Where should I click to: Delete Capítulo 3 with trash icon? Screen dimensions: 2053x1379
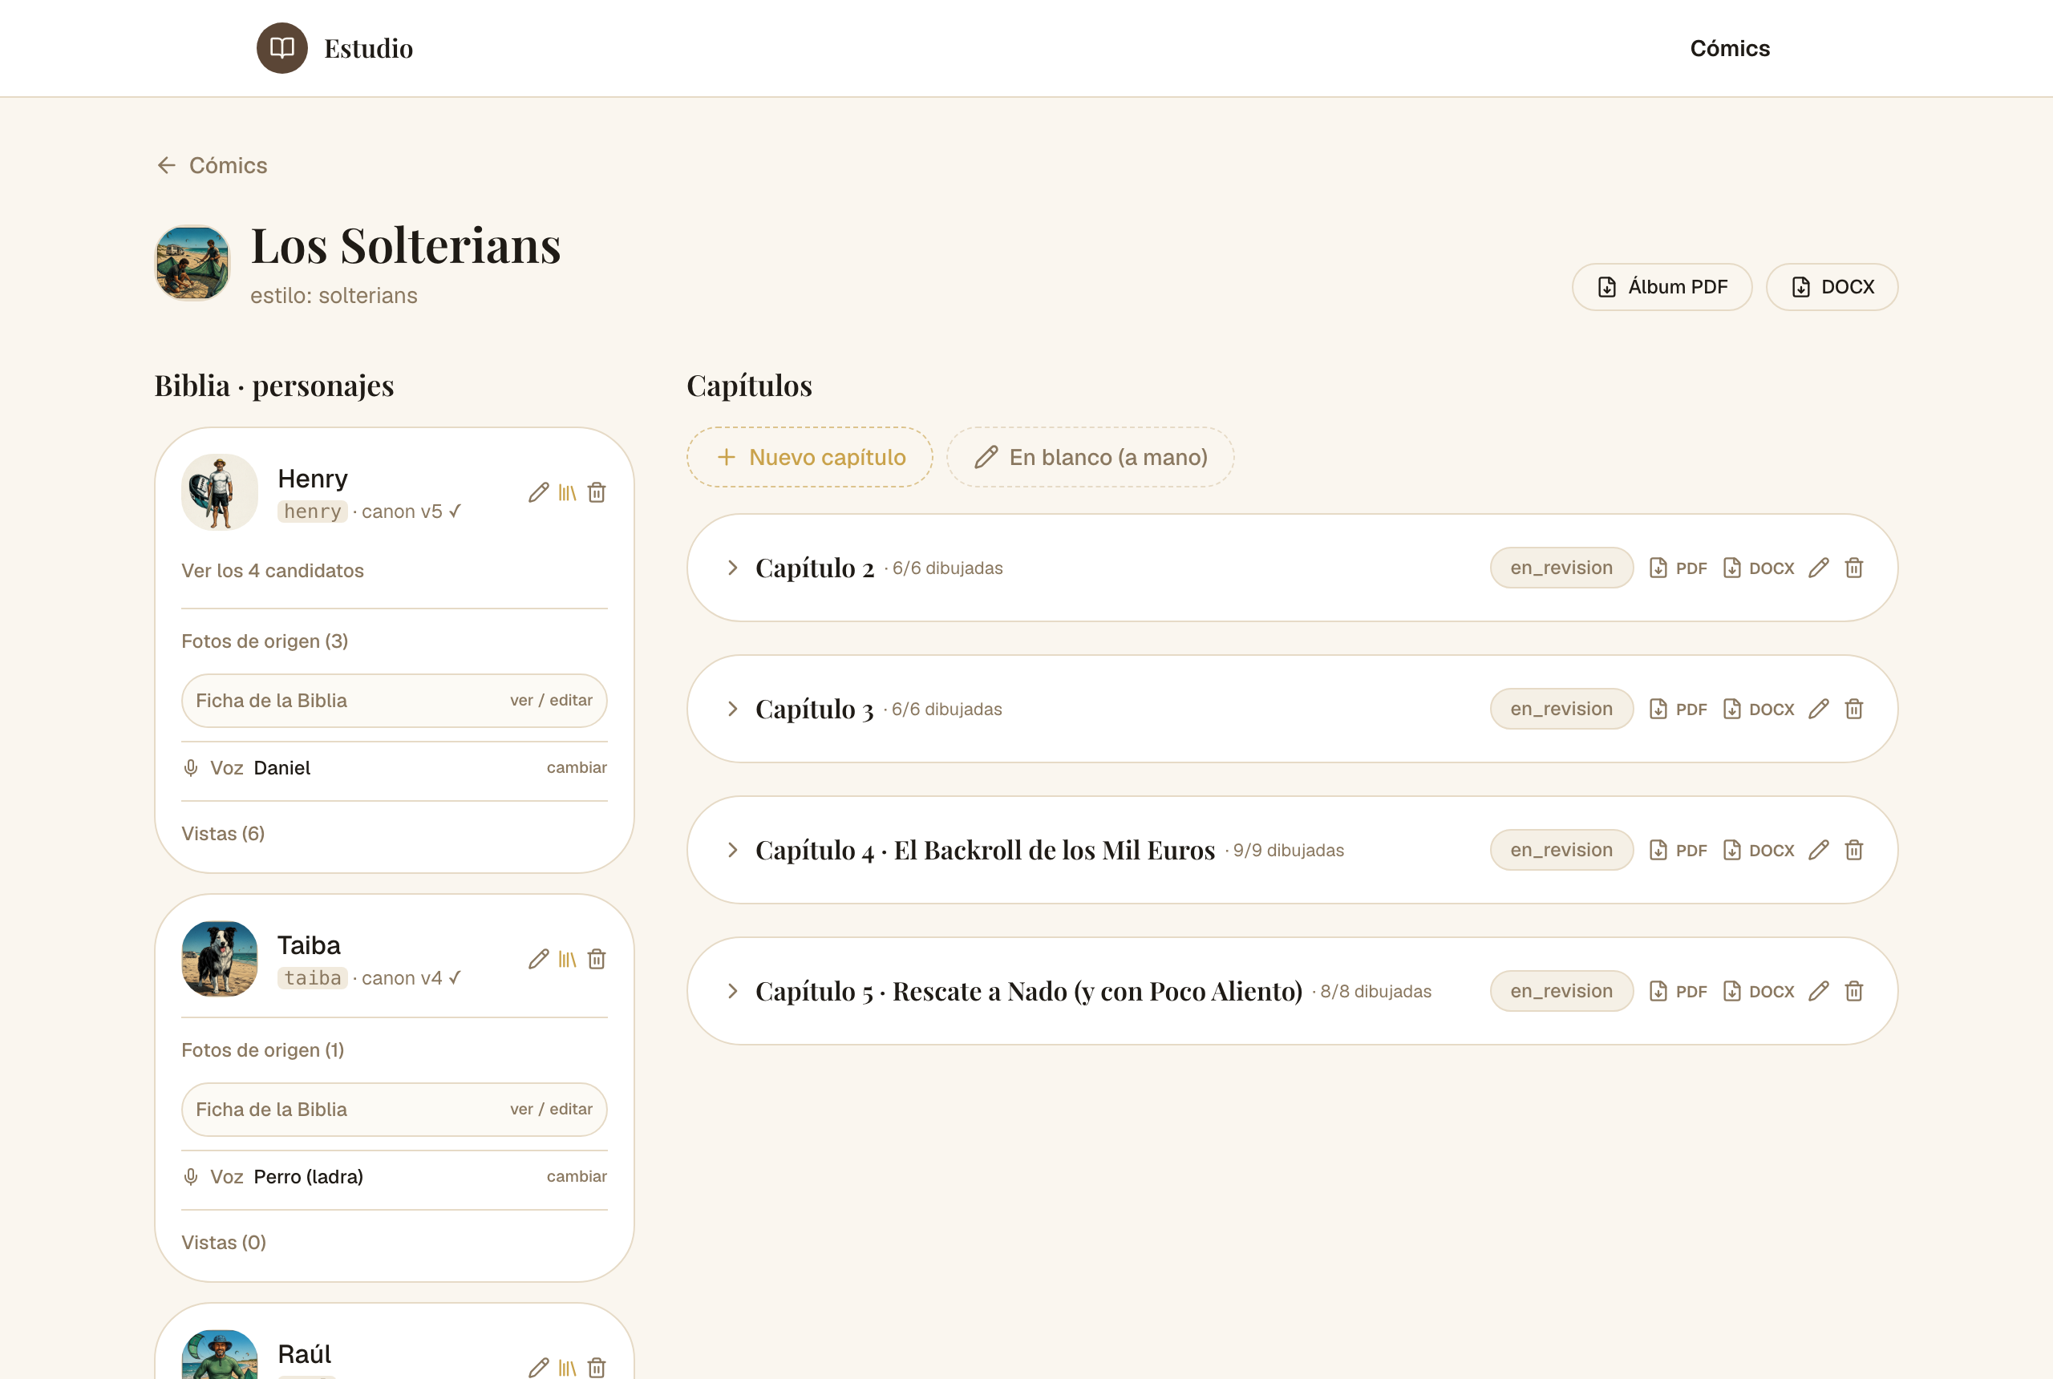tap(1853, 709)
